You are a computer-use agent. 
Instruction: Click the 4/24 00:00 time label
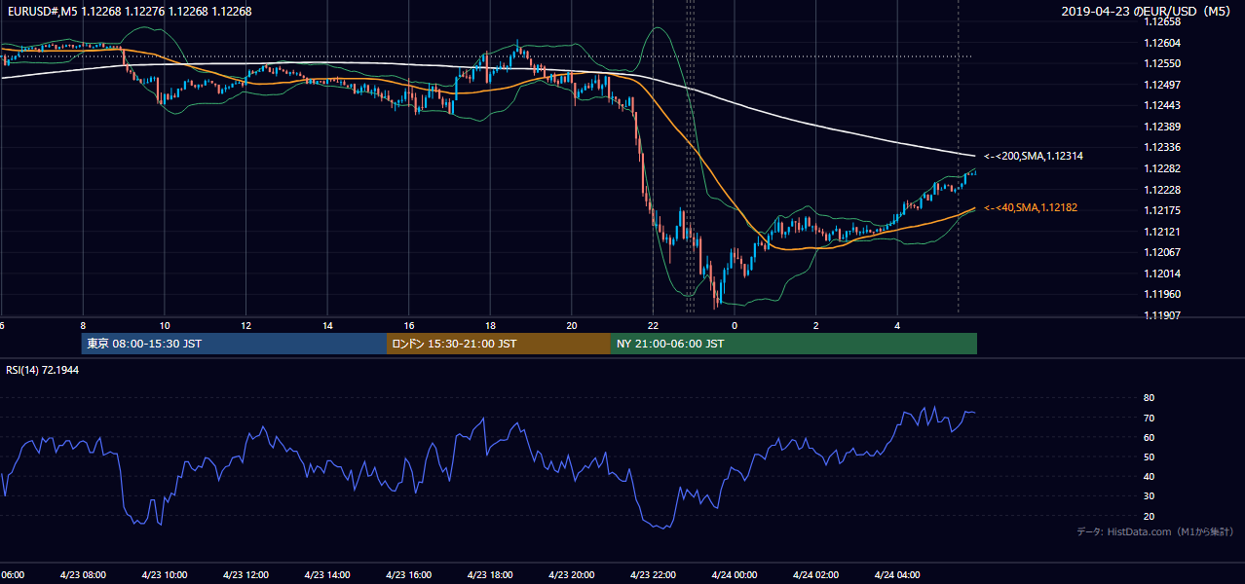click(x=735, y=575)
